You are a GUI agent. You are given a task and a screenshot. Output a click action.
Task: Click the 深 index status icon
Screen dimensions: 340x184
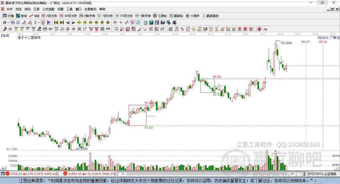click(65, 174)
